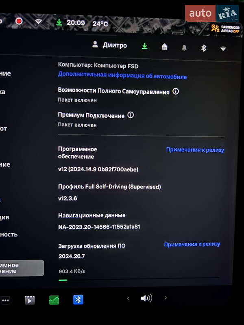Tap the speaker volume icon
This screenshot has height=325, width=244.
pyautogui.click(x=146, y=298)
